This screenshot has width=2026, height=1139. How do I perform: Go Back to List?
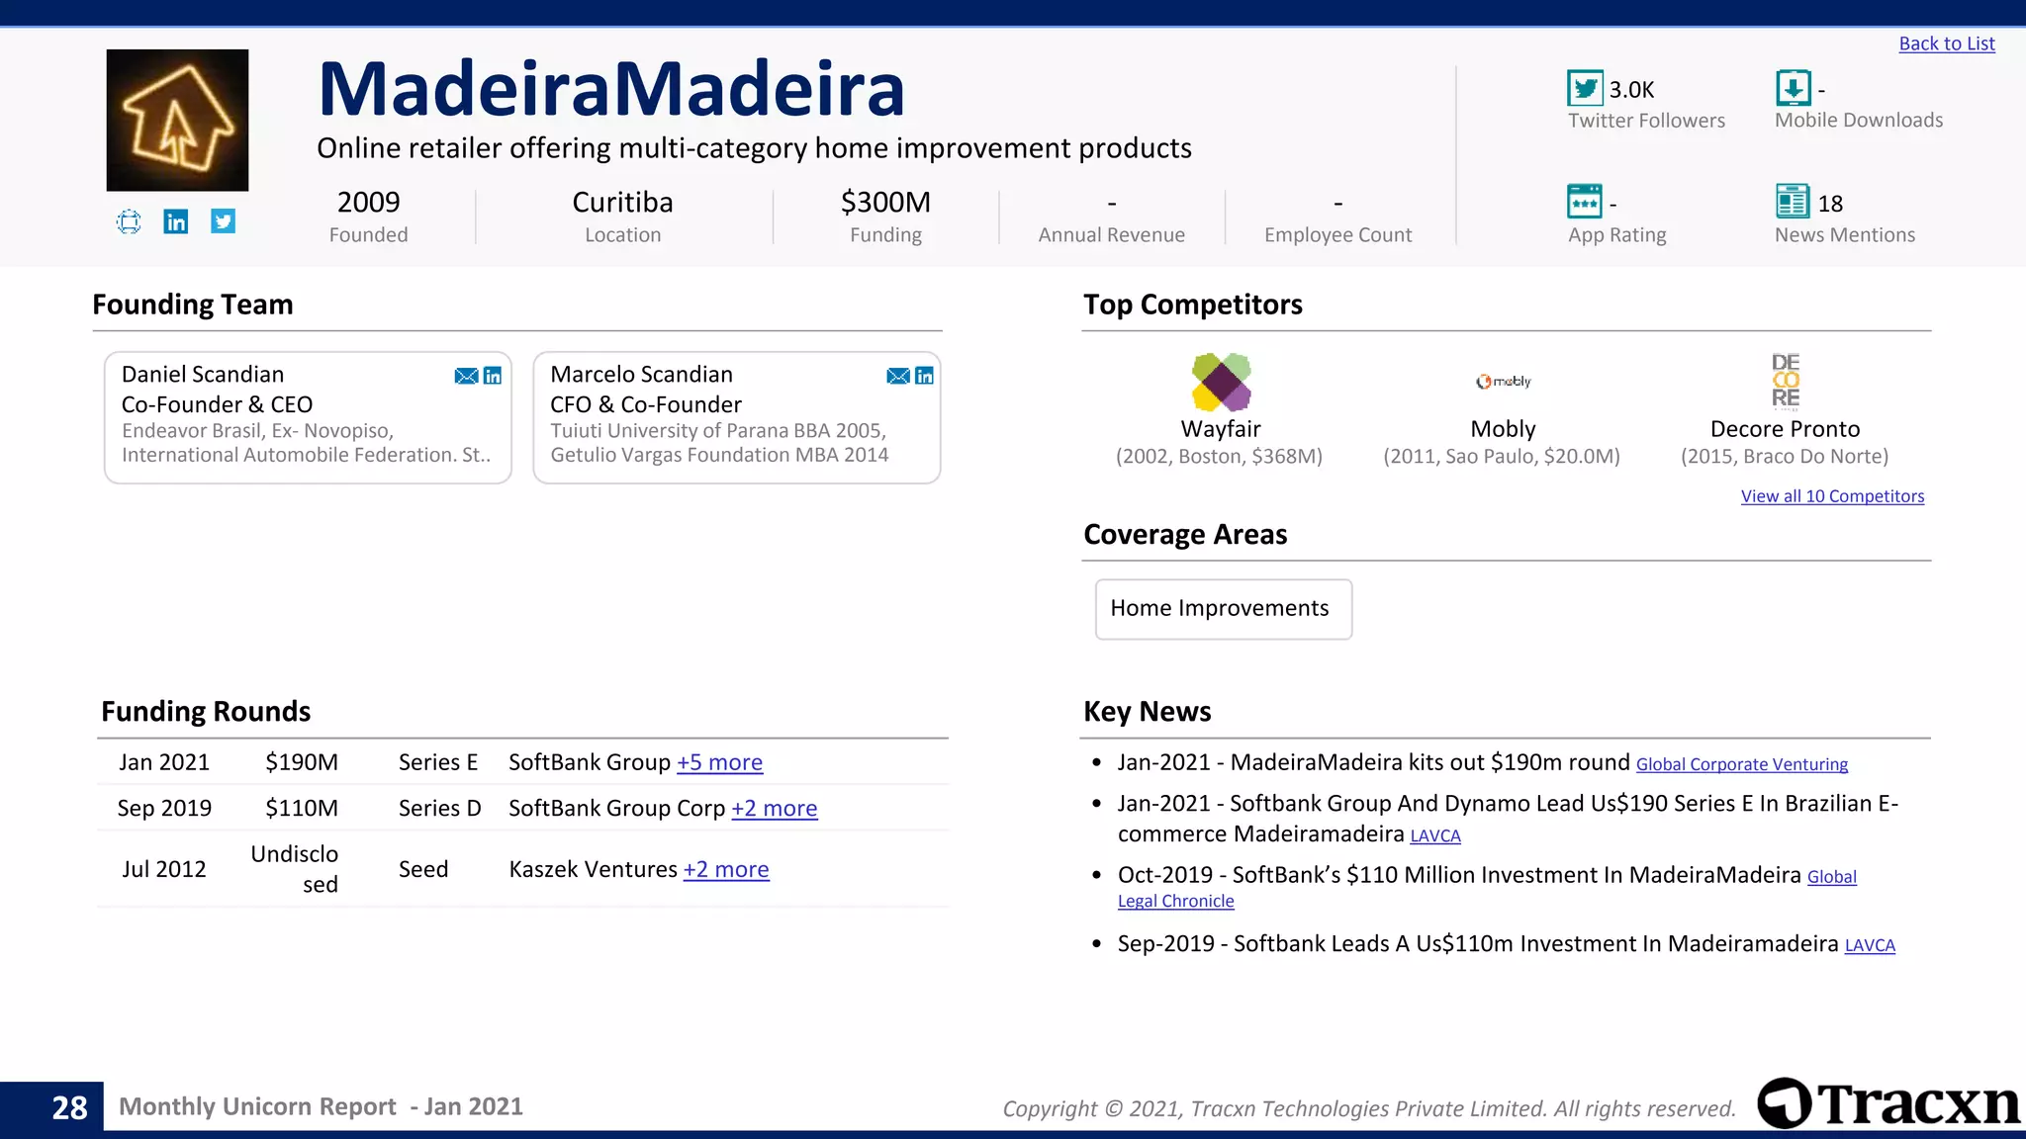point(1947,44)
